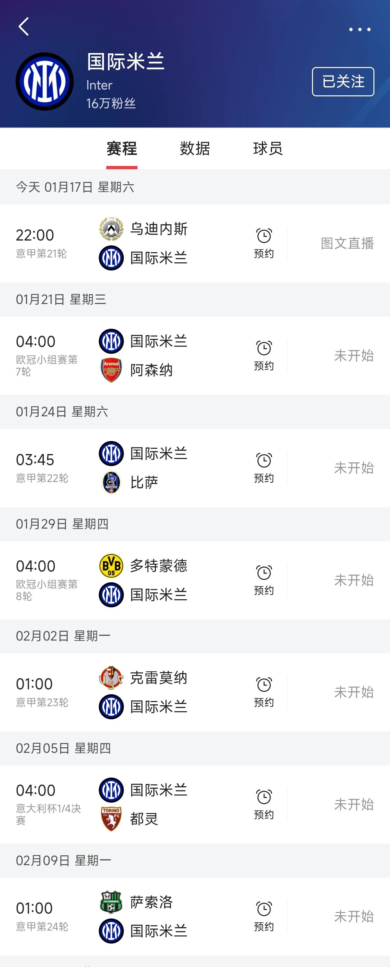Toggle reminder for Udinese vs Inter match
The image size is (390, 967).
(264, 243)
